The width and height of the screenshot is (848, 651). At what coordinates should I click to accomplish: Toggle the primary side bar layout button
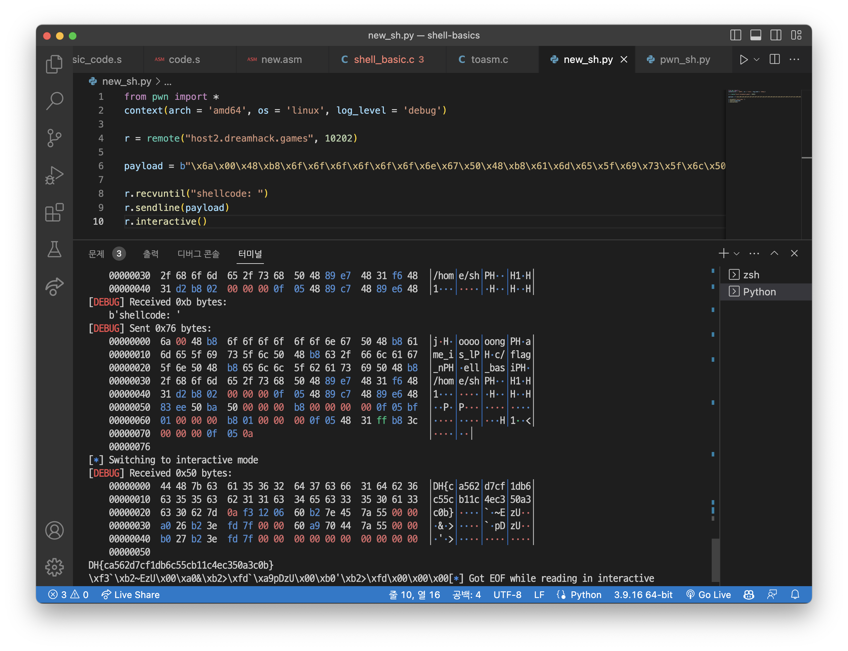[735, 35]
